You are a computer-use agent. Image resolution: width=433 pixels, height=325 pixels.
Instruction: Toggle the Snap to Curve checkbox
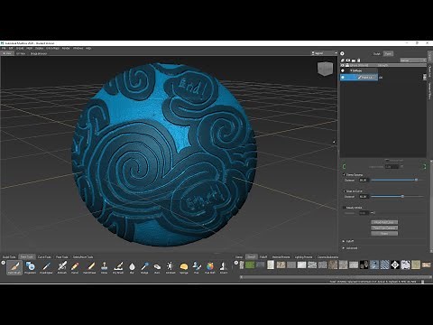pyautogui.click(x=344, y=191)
